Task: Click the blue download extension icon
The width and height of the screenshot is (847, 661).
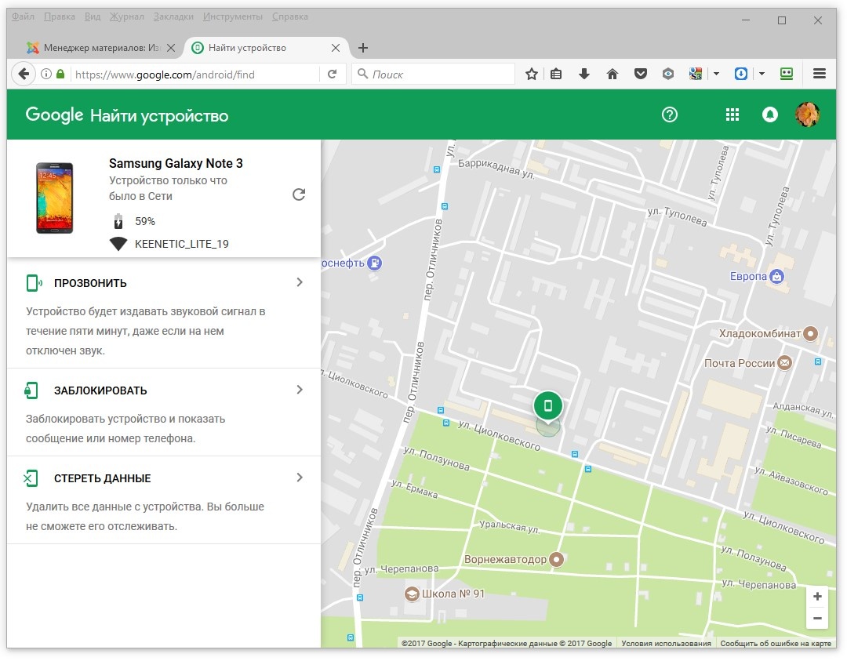Action: [741, 74]
